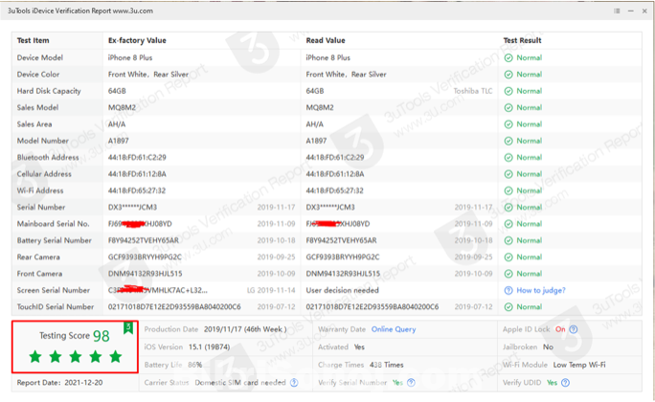Click question icon in Screen Serial row
Viewport: 655px width, 402px height.
(508, 290)
